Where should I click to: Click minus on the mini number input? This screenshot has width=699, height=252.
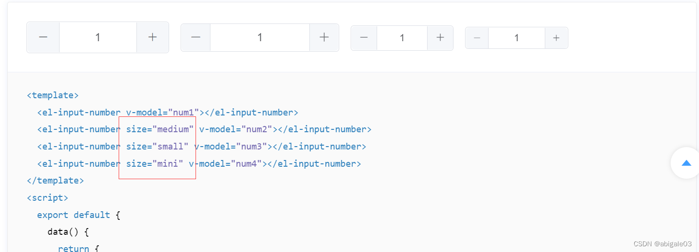477,38
